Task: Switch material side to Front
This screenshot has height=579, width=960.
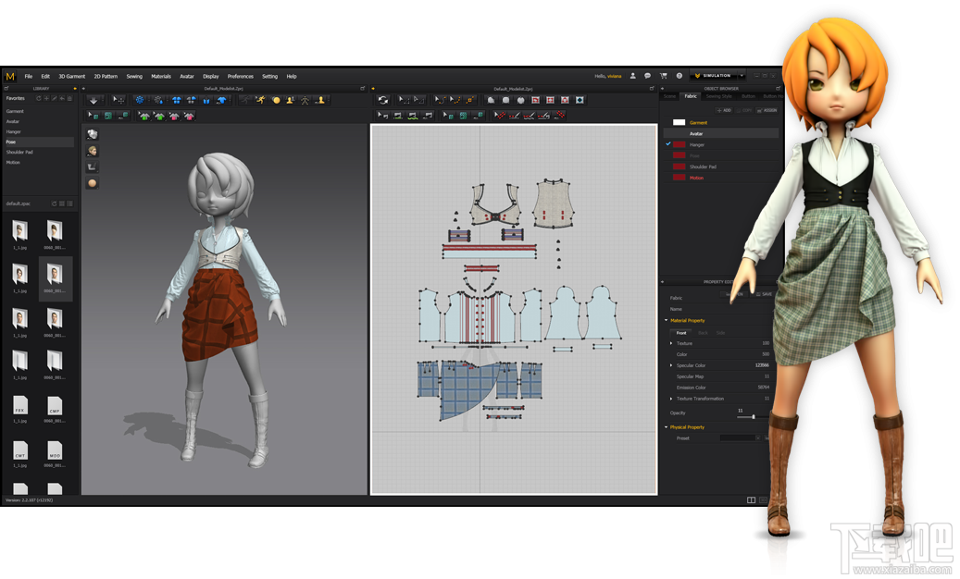Action: (681, 333)
